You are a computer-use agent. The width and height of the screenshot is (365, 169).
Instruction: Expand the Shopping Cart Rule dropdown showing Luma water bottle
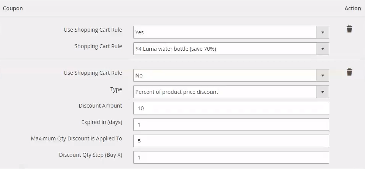click(x=231, y=49)
